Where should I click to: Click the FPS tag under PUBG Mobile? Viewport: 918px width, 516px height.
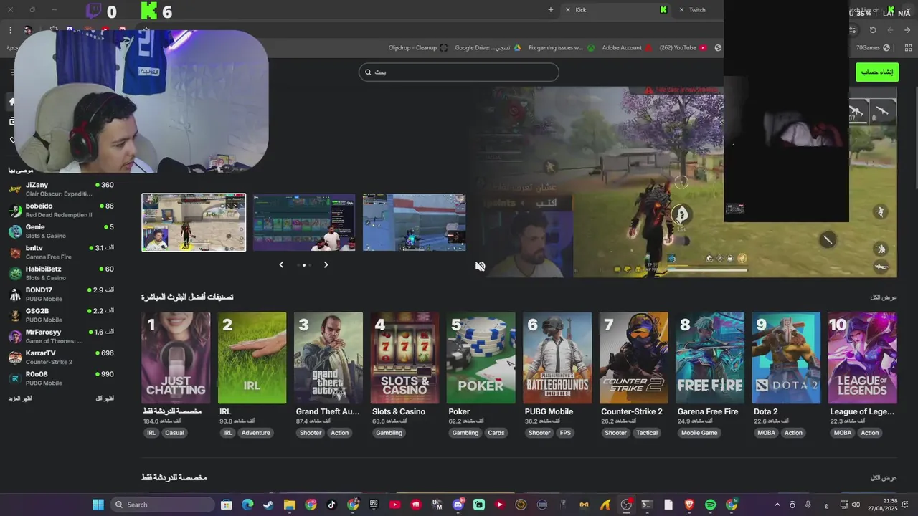tap(565, 433)
